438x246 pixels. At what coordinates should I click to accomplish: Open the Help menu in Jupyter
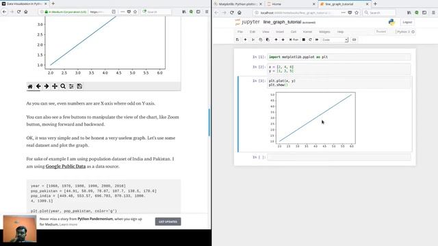[x=340, y=32]
